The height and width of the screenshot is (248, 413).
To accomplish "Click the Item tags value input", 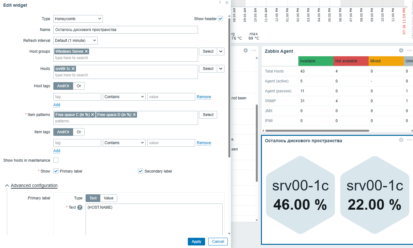I will point(171,143).
